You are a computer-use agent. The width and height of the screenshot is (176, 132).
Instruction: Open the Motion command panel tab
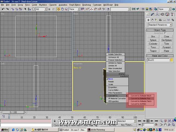click(x=163, y=14)
